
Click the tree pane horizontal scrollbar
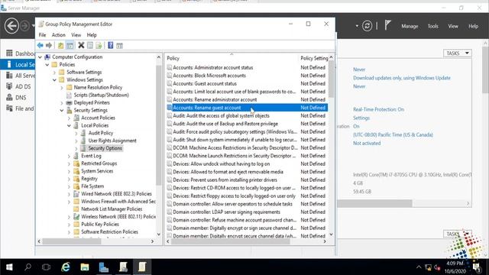72,241
